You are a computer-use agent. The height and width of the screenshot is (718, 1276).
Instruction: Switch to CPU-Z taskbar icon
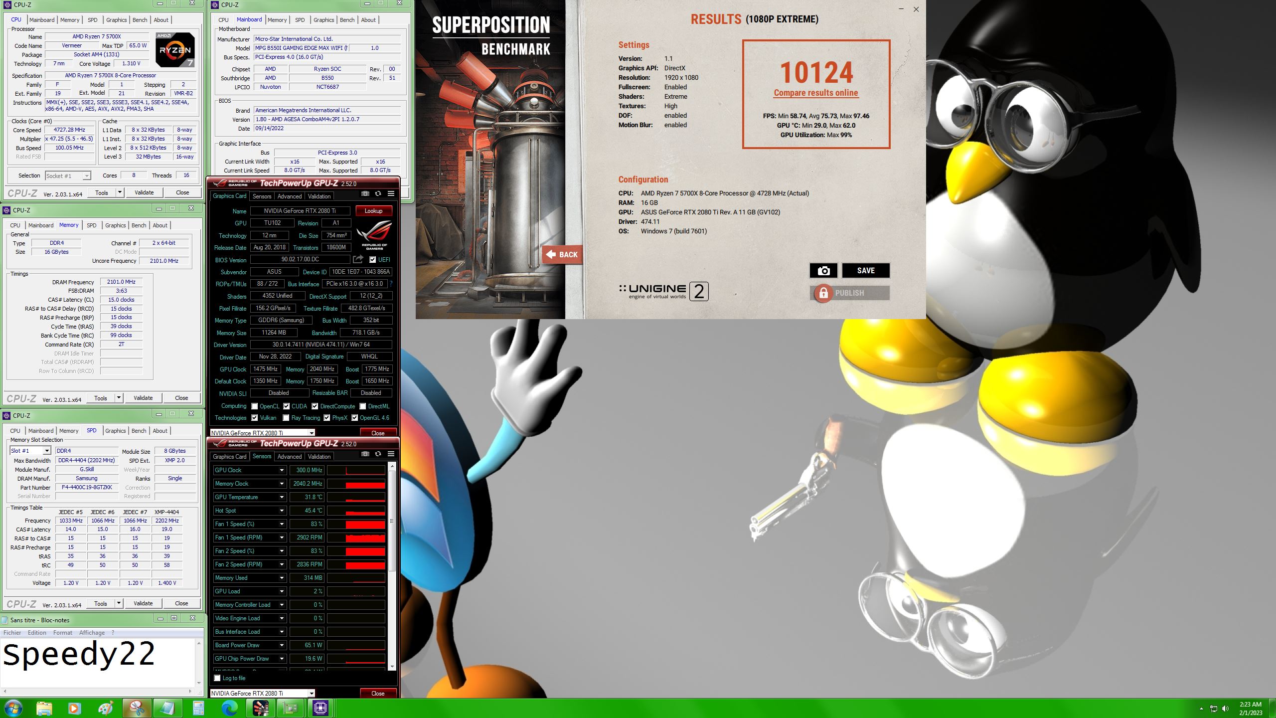pyautogui.click(x=320, y=708)
